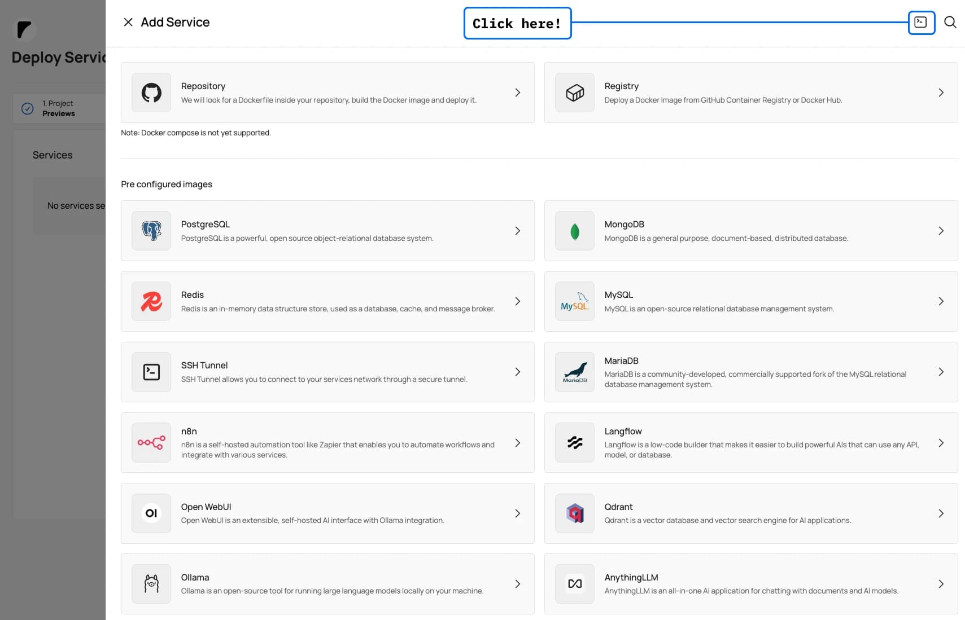Viewport: 965px width, 620px height.
Task: Click the Ollama description text
Action: (x=332, y=591)
